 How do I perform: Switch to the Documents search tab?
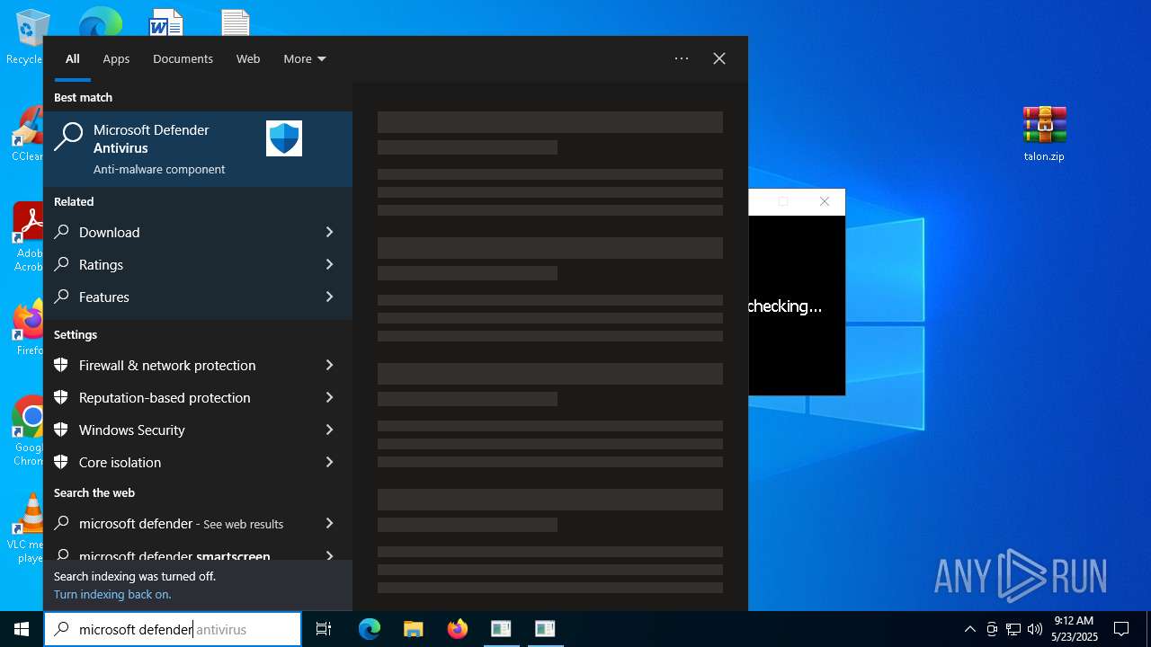coord(183,58)
